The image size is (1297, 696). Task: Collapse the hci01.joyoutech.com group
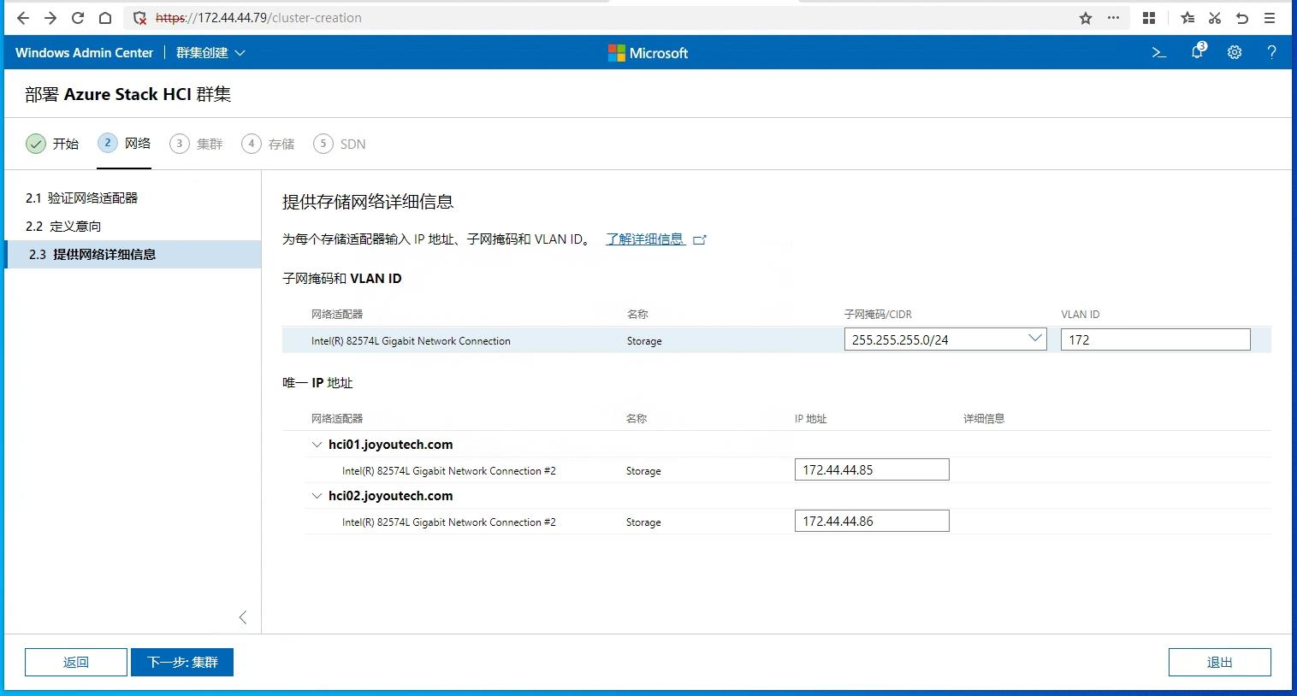click(317, 445)
